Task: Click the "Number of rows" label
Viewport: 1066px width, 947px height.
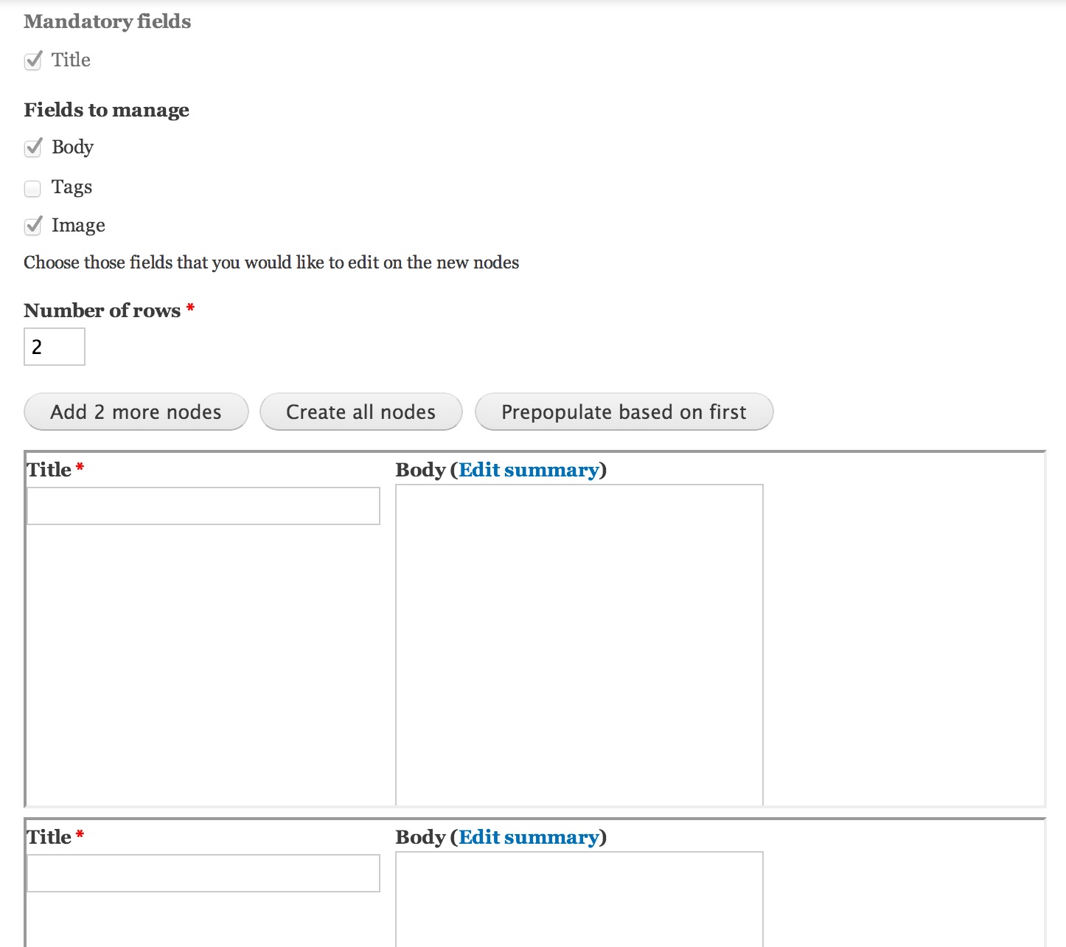Action: tap(102, 311)
